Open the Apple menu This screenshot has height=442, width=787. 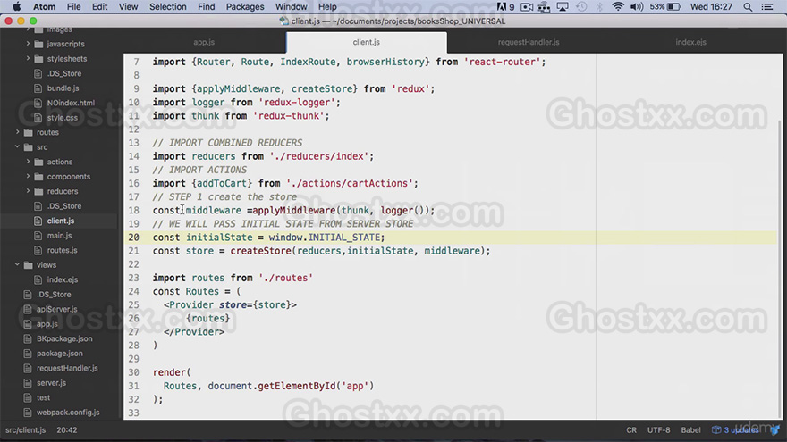pos(17,6)
